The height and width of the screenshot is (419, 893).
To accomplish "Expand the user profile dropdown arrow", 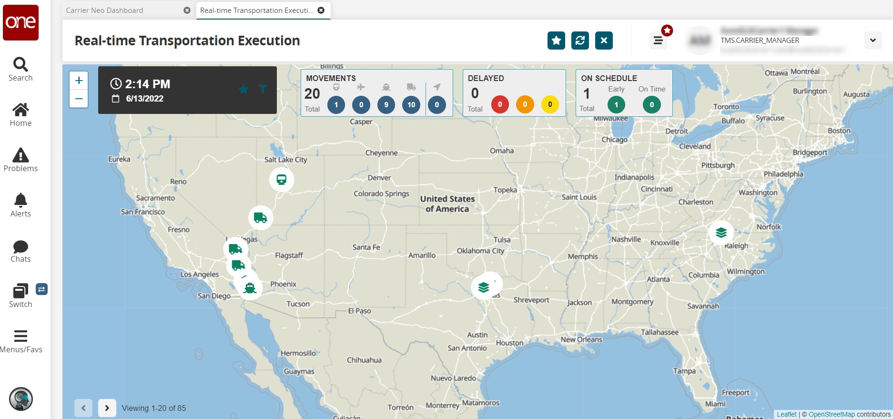I will (x=873, y=41).
